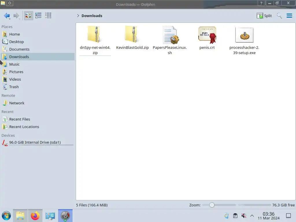Click the speedometer app on taskbar
The width and height of the screenshot is (296, 222).
(65, 216)
